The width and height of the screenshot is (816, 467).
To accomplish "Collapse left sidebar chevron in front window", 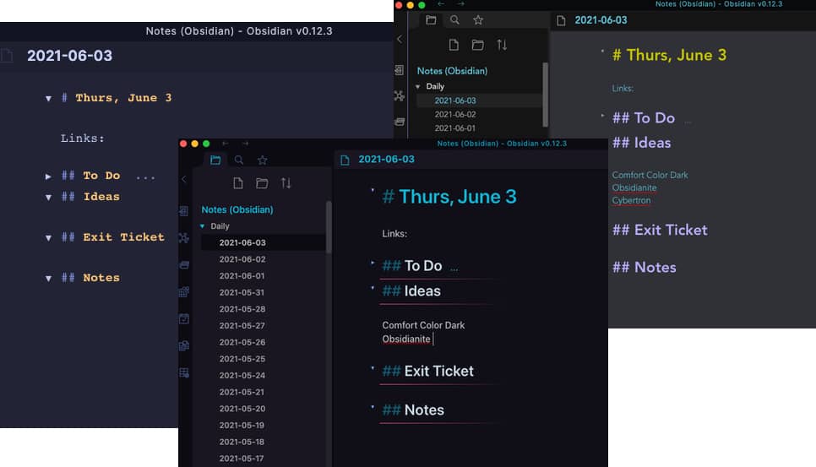I will click(183, 179).
